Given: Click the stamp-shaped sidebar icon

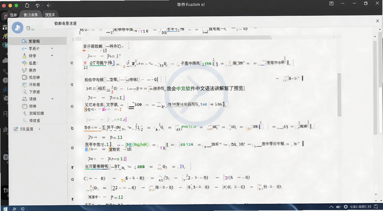Looking at the screenshot, I should point(24,99).
